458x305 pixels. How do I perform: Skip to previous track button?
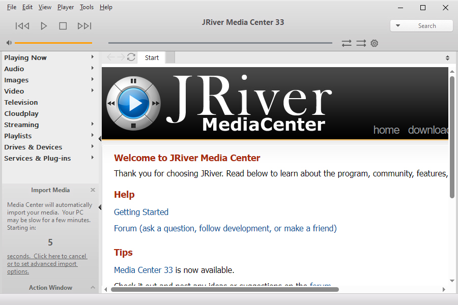coord(22,26)
